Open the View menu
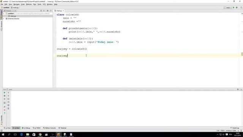 pyautogui.click(x=10, y=4)
